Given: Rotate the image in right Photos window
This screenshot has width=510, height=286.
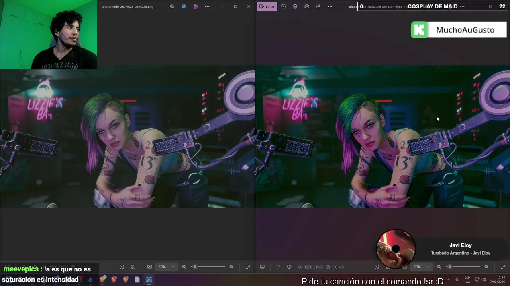Looking at the screenshot, I should (x=283, y=6).
